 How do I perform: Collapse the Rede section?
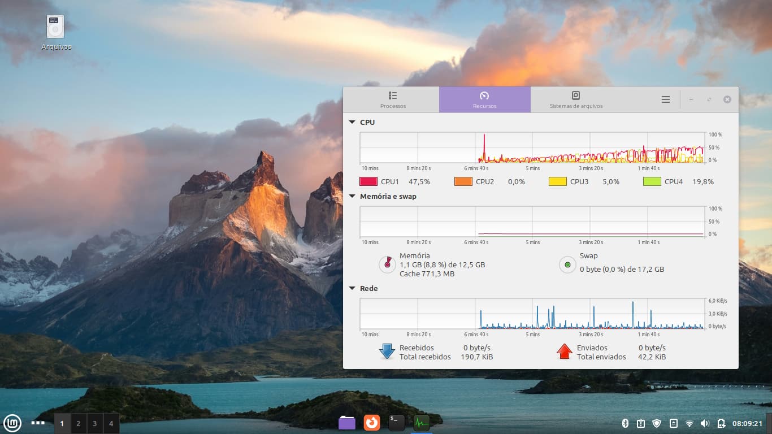pyautogui.click(x=352, y=289)
